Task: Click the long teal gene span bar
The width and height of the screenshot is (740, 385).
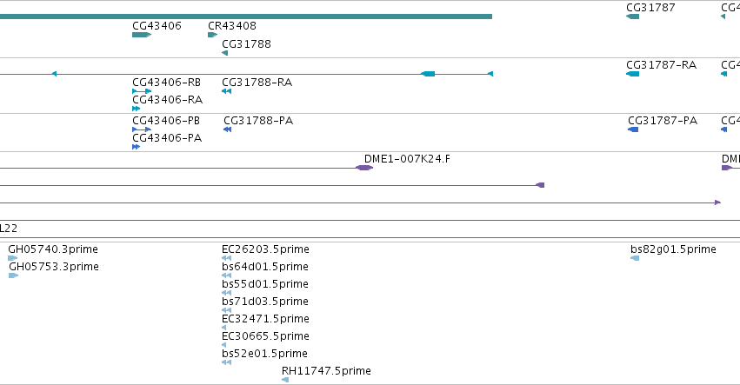Action: 246,17
